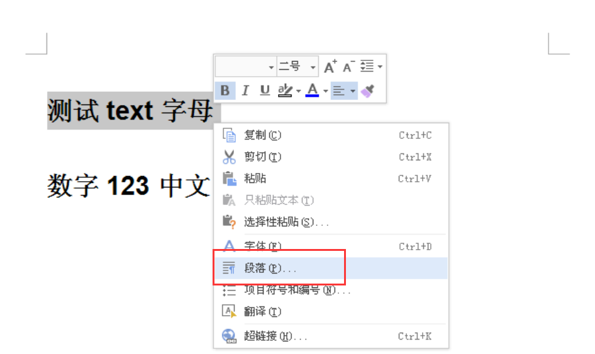The height and width of the screenshot is (354, 595).
Task: Click the text alignment icon
Action: (339, 91)
